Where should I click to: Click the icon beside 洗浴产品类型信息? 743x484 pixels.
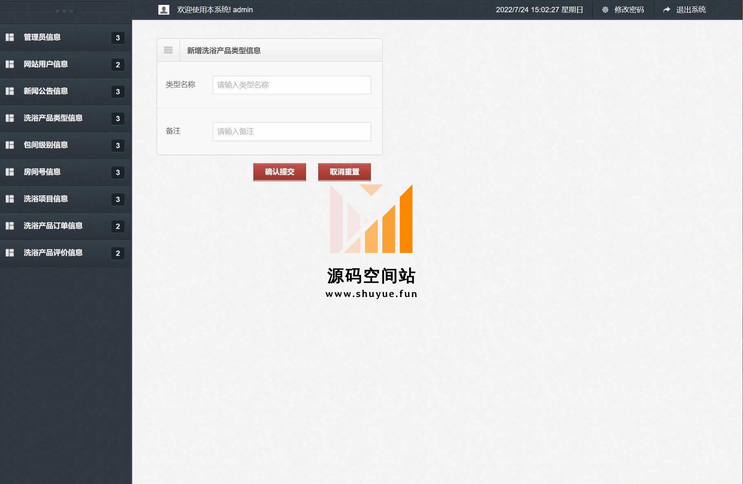(x=10, y=118)
